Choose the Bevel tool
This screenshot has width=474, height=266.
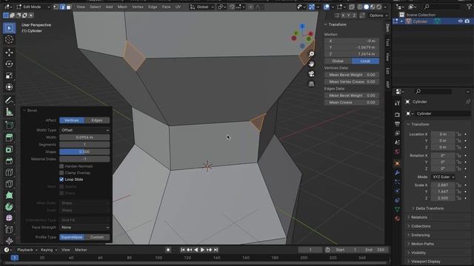[x=9, y=161]
